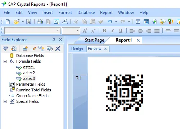
Task: Toggle Justify alignment
Action: pos(157,31)
